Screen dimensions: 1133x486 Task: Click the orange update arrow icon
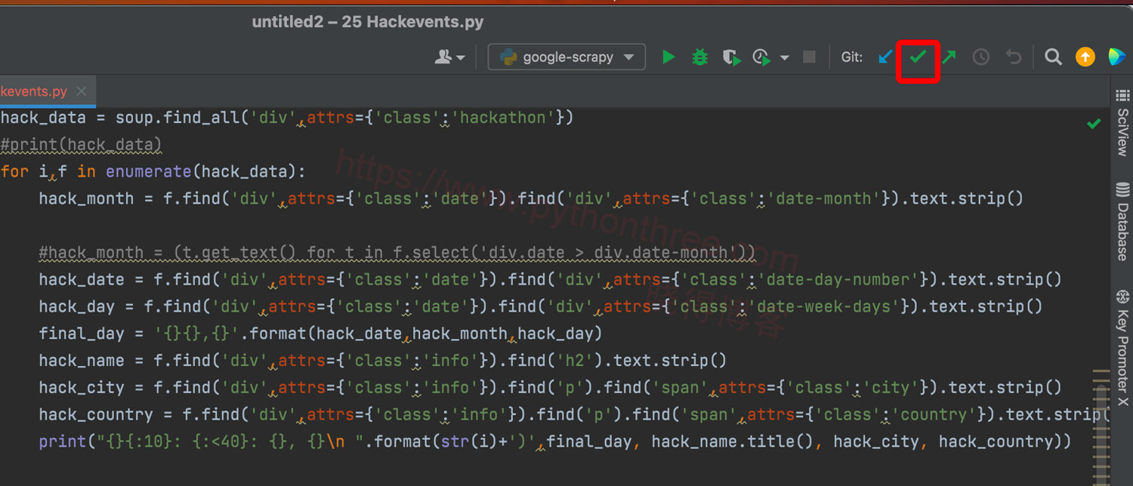1085,57
